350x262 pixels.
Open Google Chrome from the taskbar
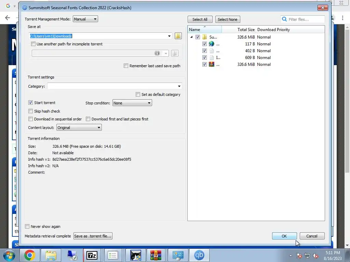(29, 255)
